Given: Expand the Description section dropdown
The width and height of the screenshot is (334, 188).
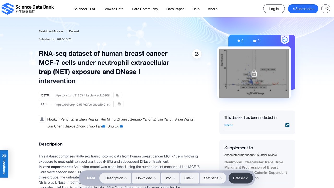Looking at the screenshot, I should pos(116,178).
